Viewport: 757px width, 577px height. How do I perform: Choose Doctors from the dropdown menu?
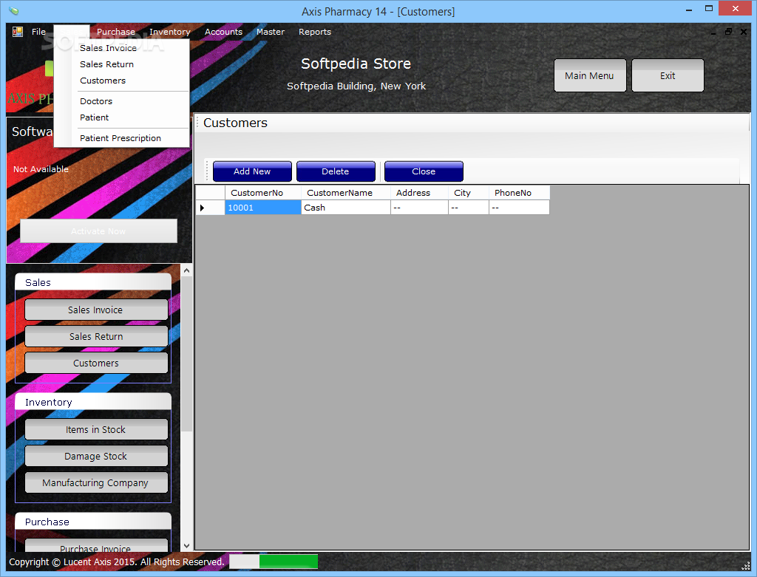(121, 101)
